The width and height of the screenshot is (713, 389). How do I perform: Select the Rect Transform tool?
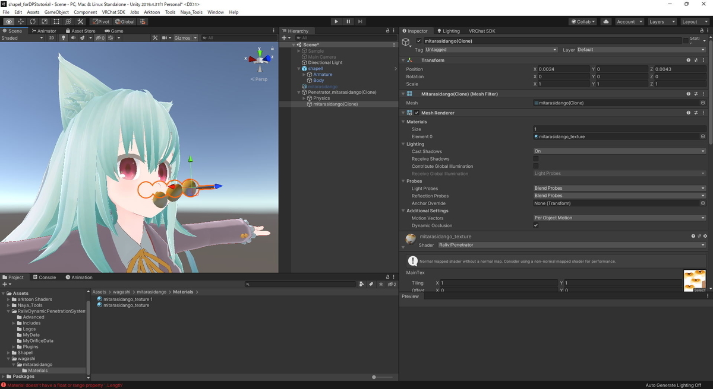(55, 21)
